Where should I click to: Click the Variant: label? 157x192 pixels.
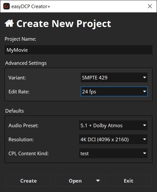[17, 78]
